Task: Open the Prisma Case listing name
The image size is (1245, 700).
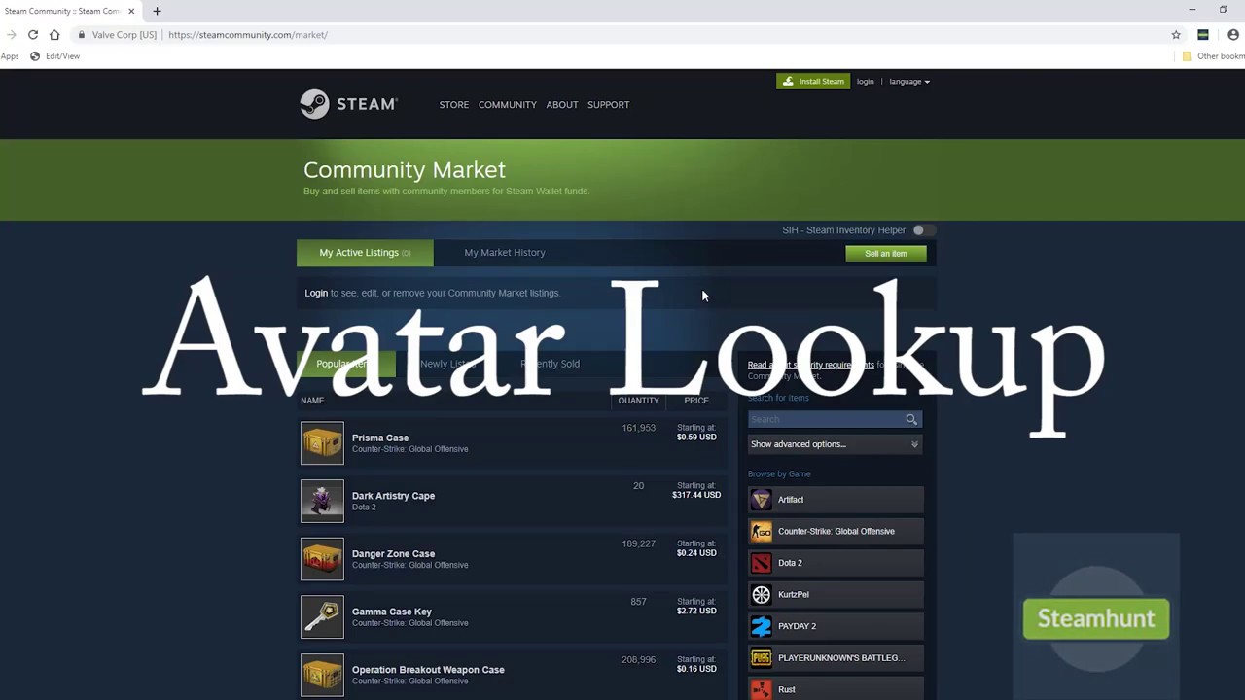Action: (x=380, y=437)
